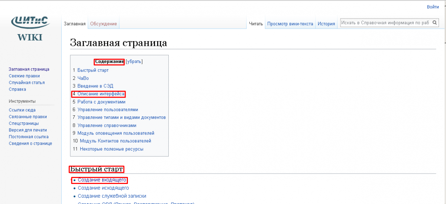Open Модуль оповещения пользователей contents entry

116,133
